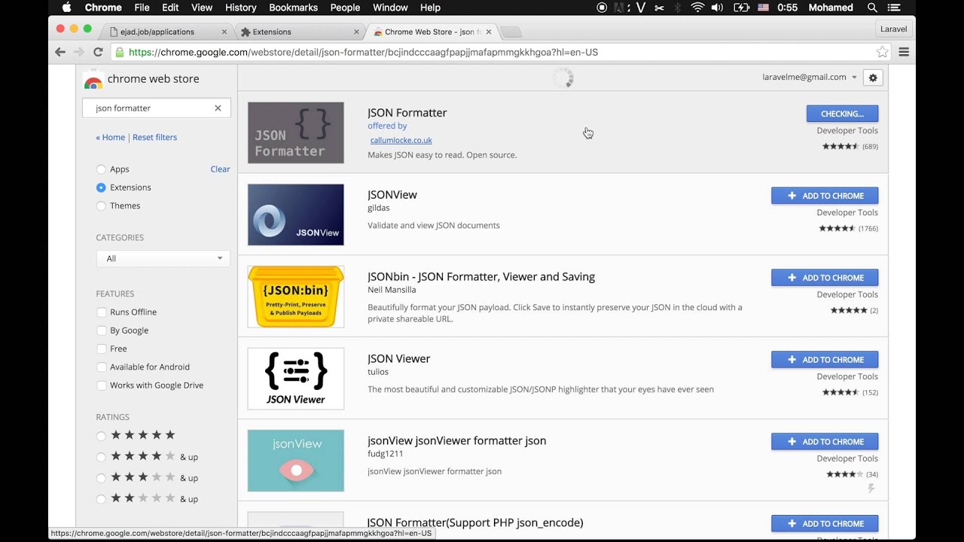Enable the By Google checkbox
964x542 pixels.
coord(101,330)
